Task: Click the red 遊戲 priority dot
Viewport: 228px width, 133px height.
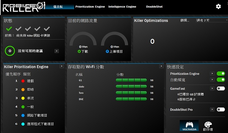Action: click(x=23, y=81)
